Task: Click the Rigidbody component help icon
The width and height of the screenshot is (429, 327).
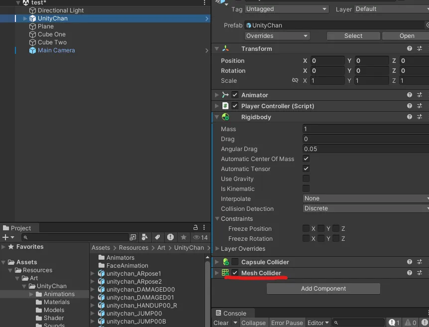Action: (410, 117)
